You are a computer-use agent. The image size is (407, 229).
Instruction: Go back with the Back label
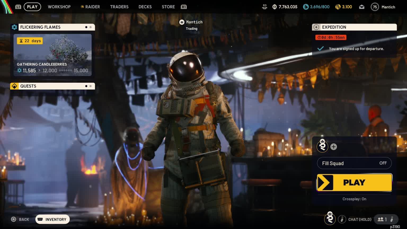24,219
